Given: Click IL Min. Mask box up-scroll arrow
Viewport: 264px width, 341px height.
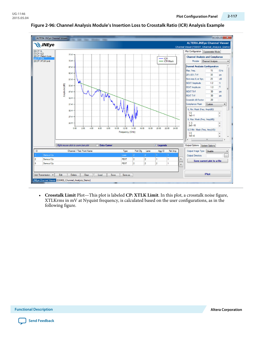Looking at the screenshot, I should pos(220,113).
